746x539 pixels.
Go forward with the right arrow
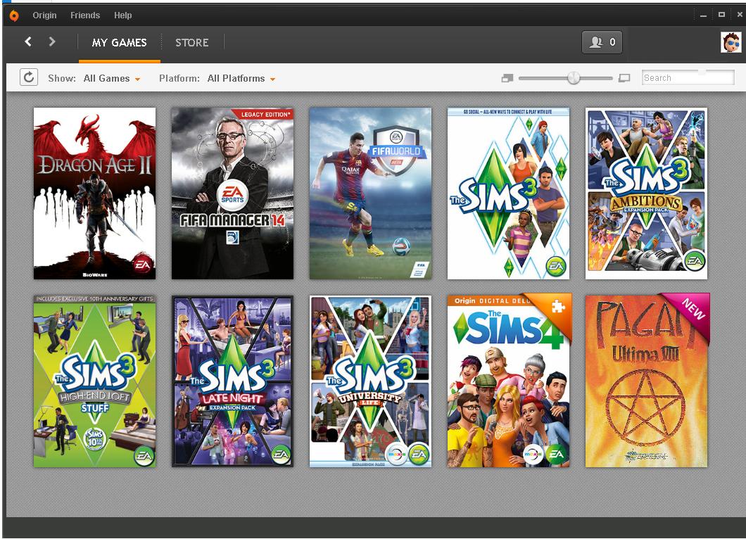click(52, 42)
